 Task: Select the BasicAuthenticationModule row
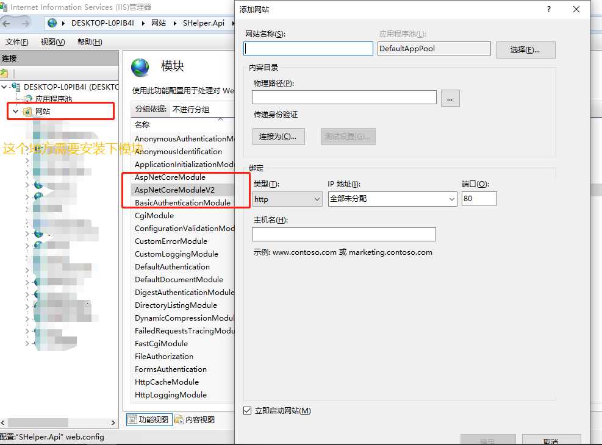184,202
